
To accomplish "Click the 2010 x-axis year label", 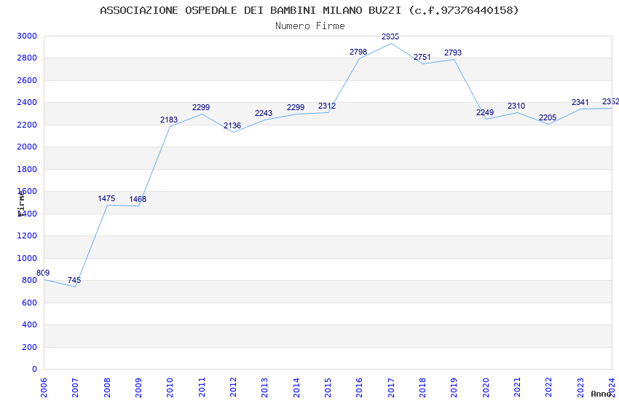I will click(x=170, y=388).
